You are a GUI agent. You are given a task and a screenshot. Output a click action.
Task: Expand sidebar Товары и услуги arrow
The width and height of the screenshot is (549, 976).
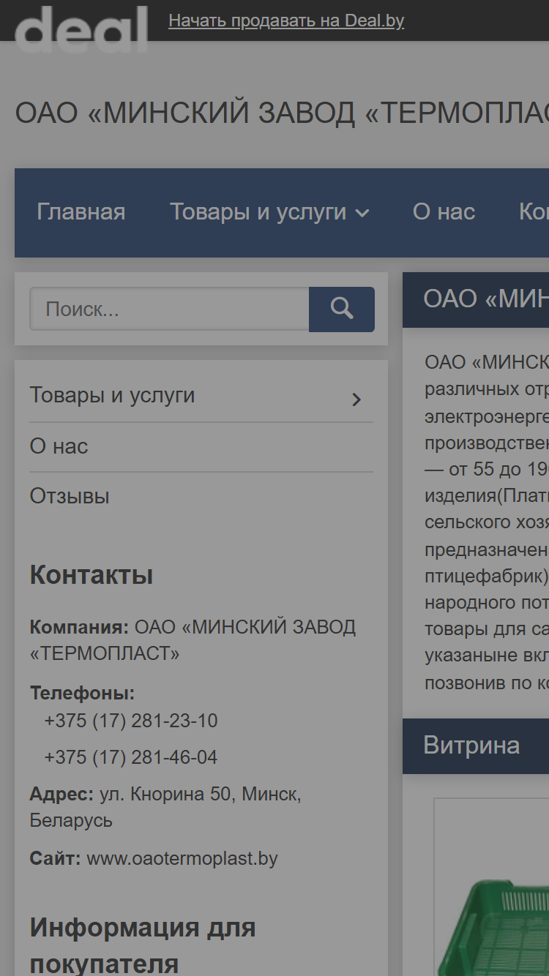(x=356, y=399)
